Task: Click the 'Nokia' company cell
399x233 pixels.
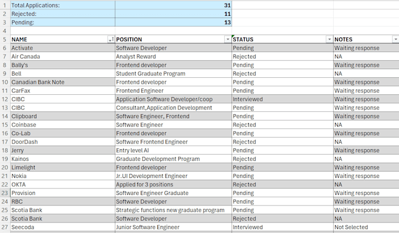Action: tap(63, 176)
